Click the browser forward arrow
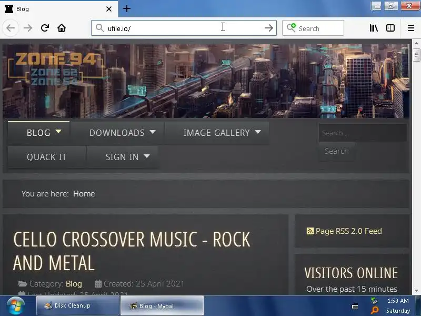Viewport: 421px width, 316px height. [28, 28]
